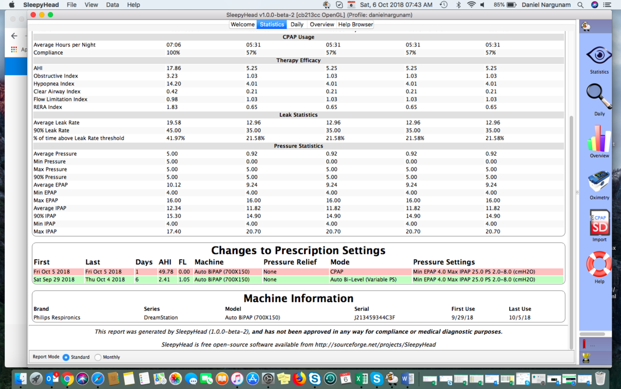Open System Preferences gear in the dock
This screenshot has width=621, height=389.
click(x=268, y=379)
